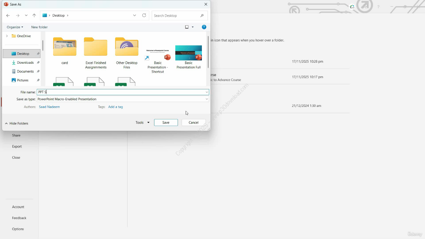The height and width of the screenshot is (239, 425).
Task: Expand the Organize menu
Action: 15,27
